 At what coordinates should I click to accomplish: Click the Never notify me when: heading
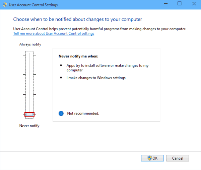pos(78,56)
